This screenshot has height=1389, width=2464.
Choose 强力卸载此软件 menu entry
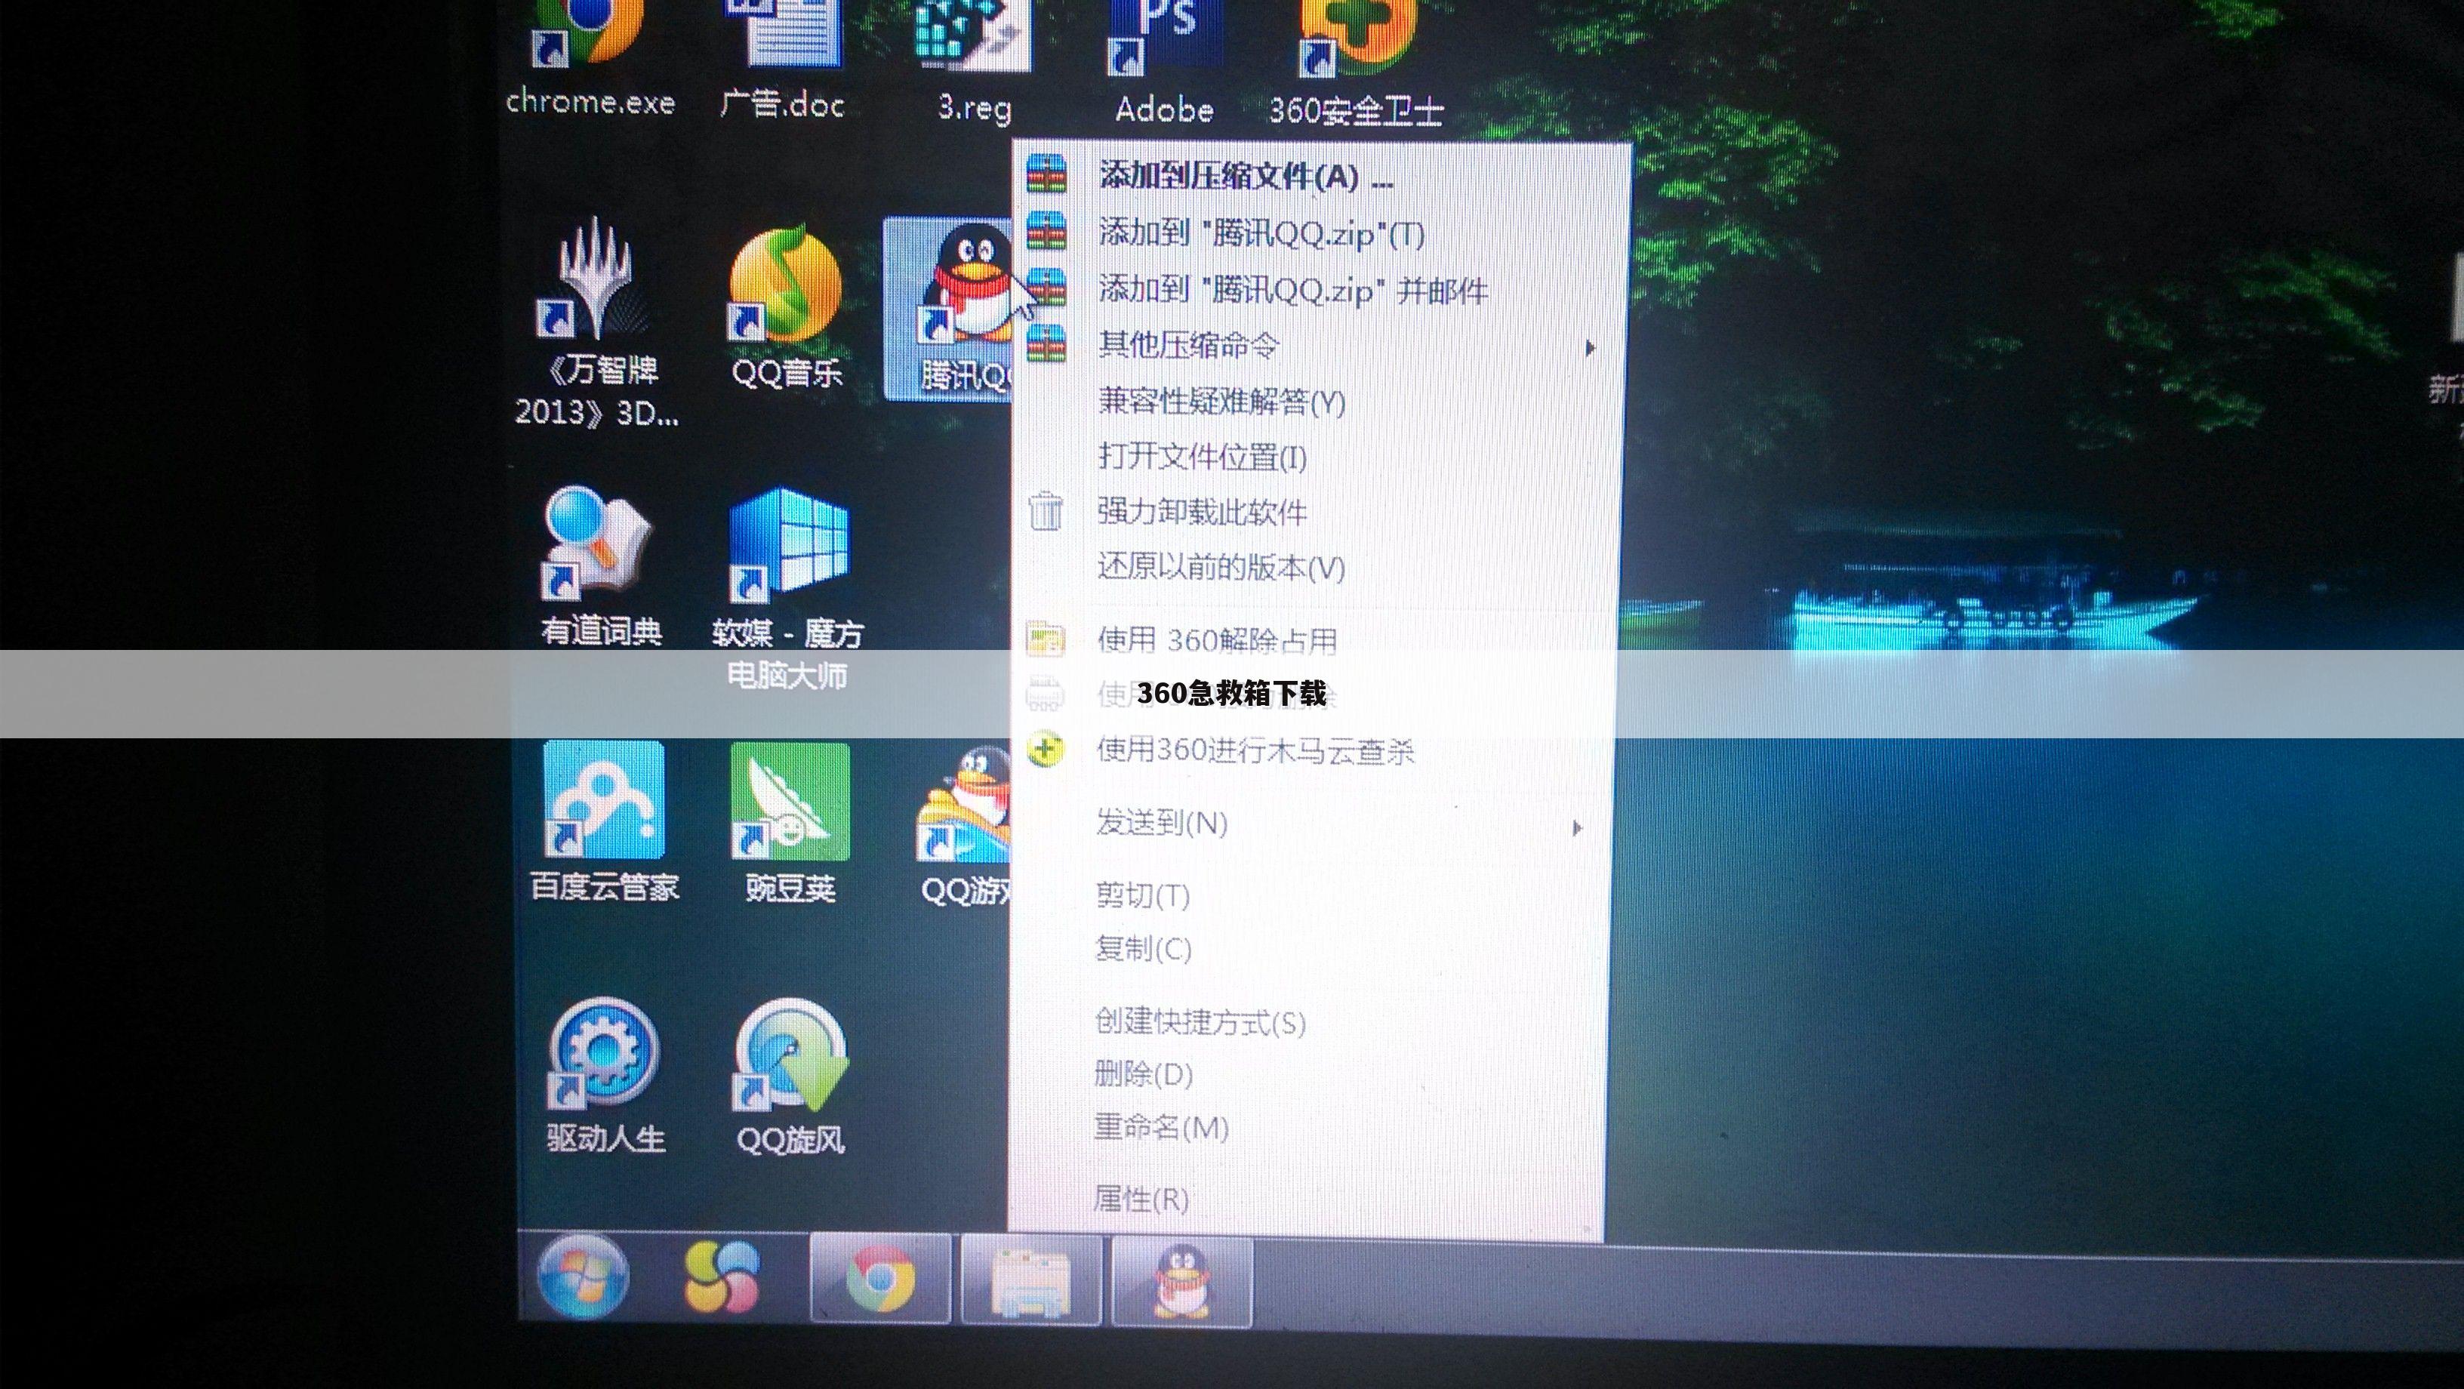tap(1318, 512)
